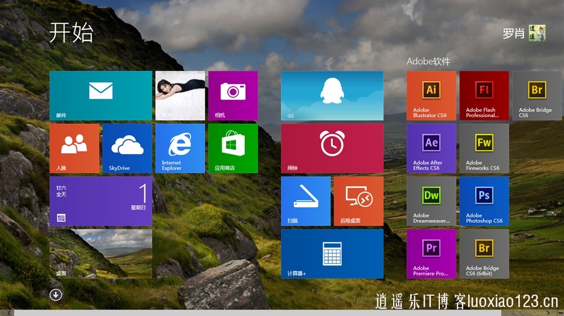Launch Adobe After Effects CS6
This screenshot has height=316, width=564.
tap(431, 148)
